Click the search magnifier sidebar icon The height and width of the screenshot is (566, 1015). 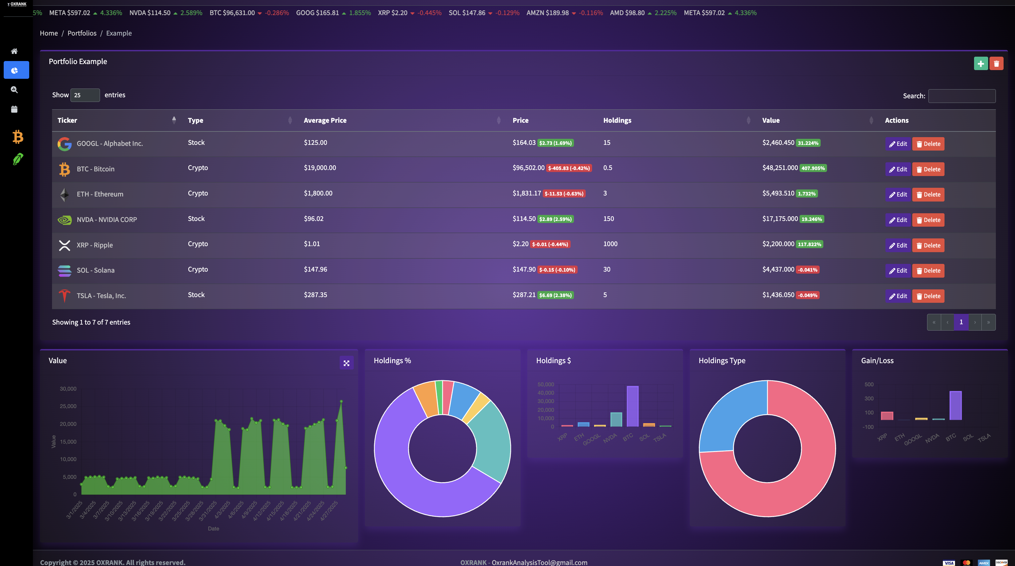pos(14,90)
